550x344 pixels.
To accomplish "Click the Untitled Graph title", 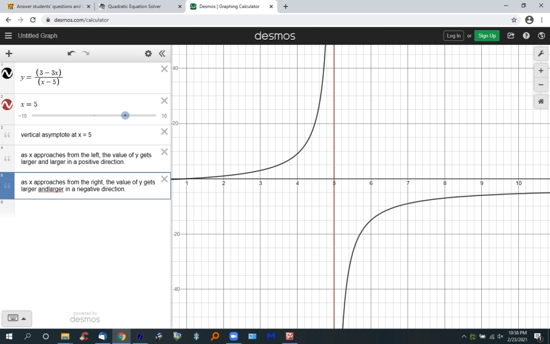I will (38, 35).
